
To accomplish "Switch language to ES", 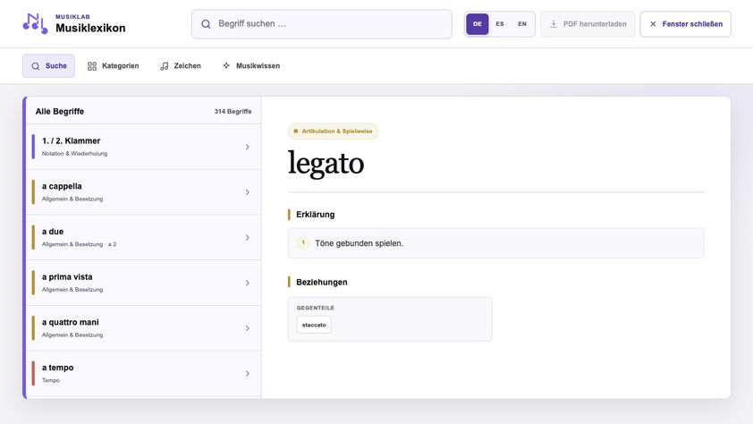I will pyautogui.click(x=500, y=24).
